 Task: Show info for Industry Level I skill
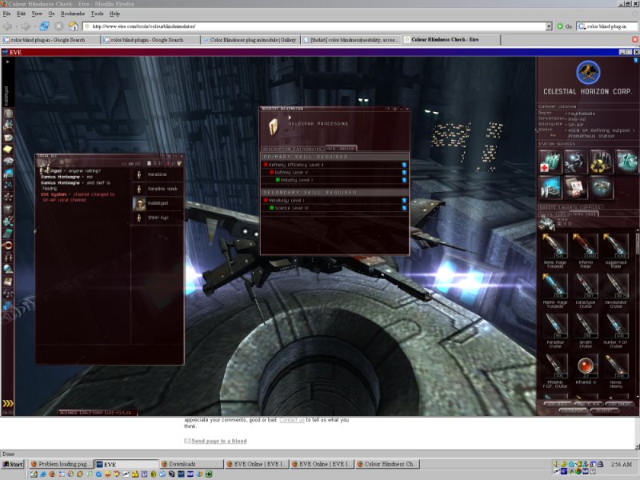[x=404, y=180]
